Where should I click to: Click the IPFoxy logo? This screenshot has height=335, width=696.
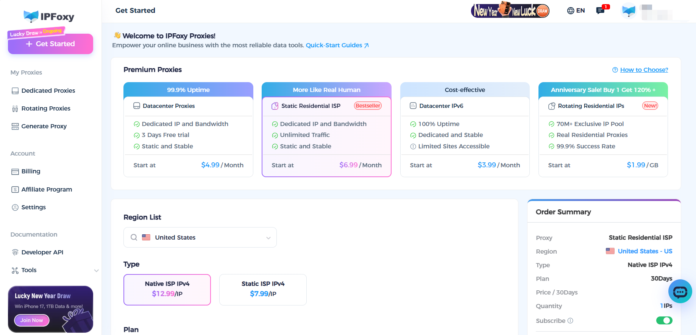coord(49,16)
